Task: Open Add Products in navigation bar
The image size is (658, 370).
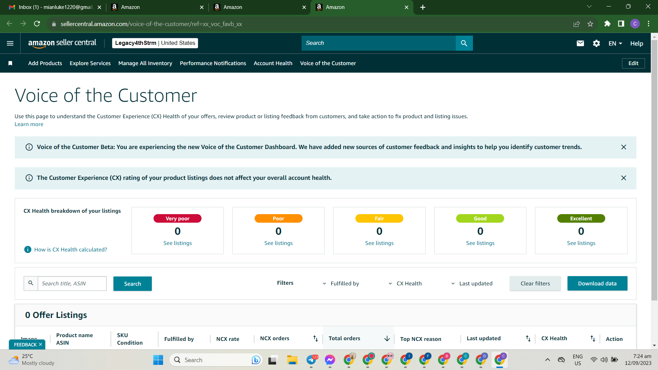Action: 45,63
